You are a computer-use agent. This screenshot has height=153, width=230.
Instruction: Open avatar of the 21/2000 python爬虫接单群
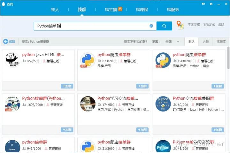pos(88,146)
